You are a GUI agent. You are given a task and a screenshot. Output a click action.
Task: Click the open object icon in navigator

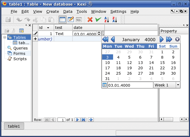[7, 31]
